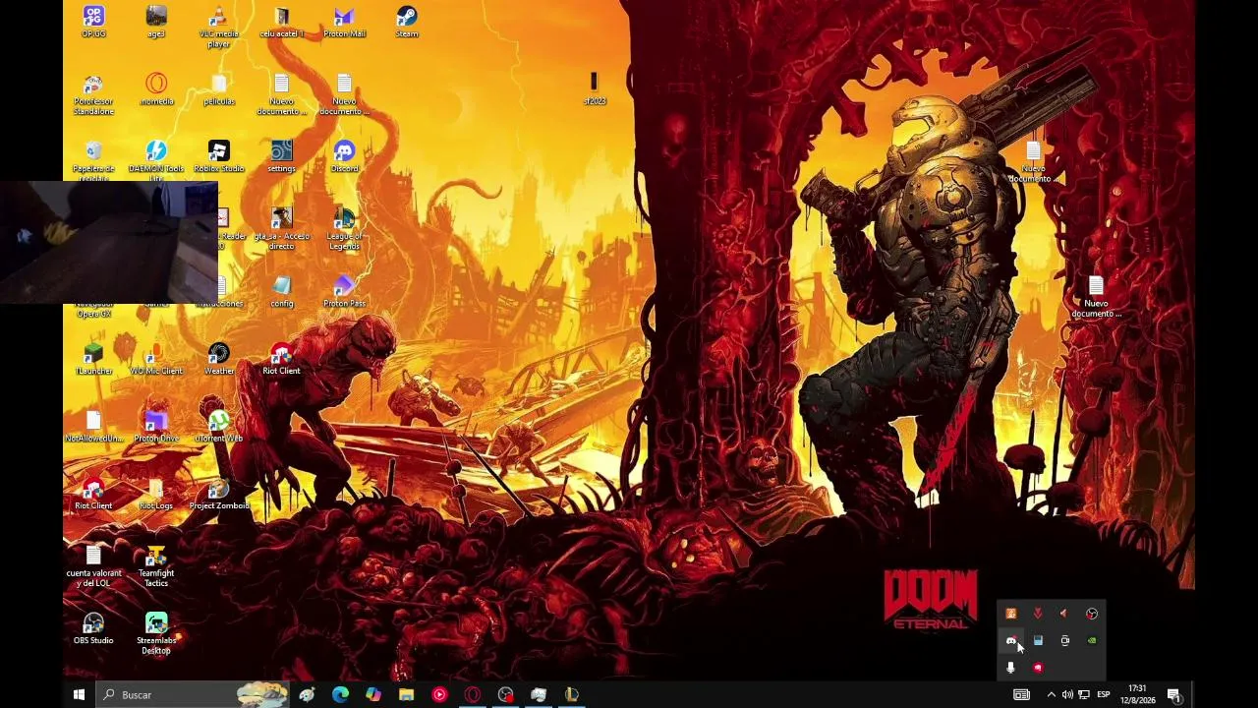Click the microphone icon in tray overflow
Image resolution: width=1258 pixels, height=708 pixels.
click(x=1010, y=668)
